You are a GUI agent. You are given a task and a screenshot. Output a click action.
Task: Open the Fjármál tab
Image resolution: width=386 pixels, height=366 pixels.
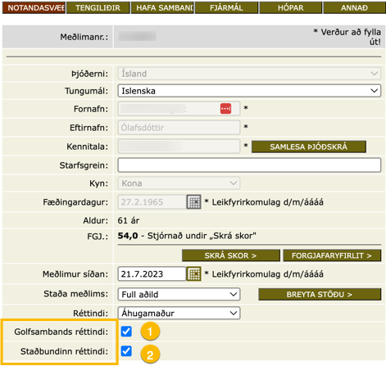click(x=226, y=7)
